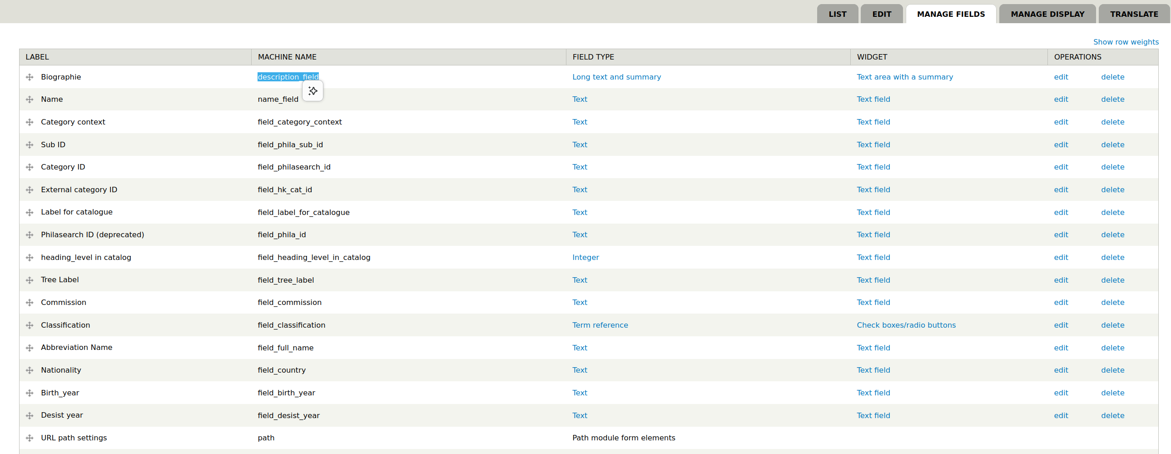The height and width of the screenshot is (454, 1171).
Task: Open the Edit tab
Action: pos(882,14)
